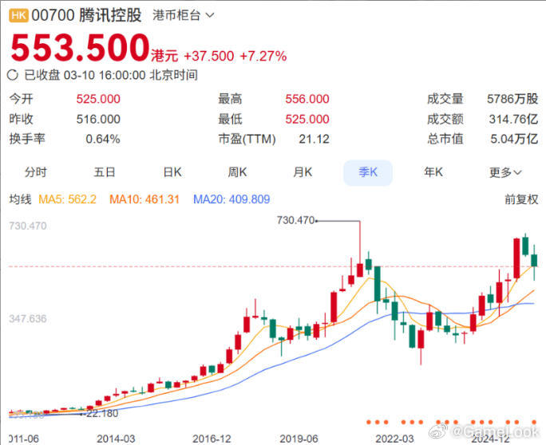Screen dimensions: 546x445
Task: Open the 港市柜台 dropdown
Action: click(184, 16)
